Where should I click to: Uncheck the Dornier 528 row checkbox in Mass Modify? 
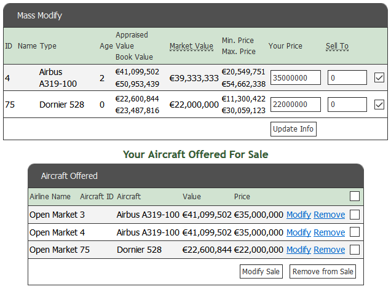point(379,105)
